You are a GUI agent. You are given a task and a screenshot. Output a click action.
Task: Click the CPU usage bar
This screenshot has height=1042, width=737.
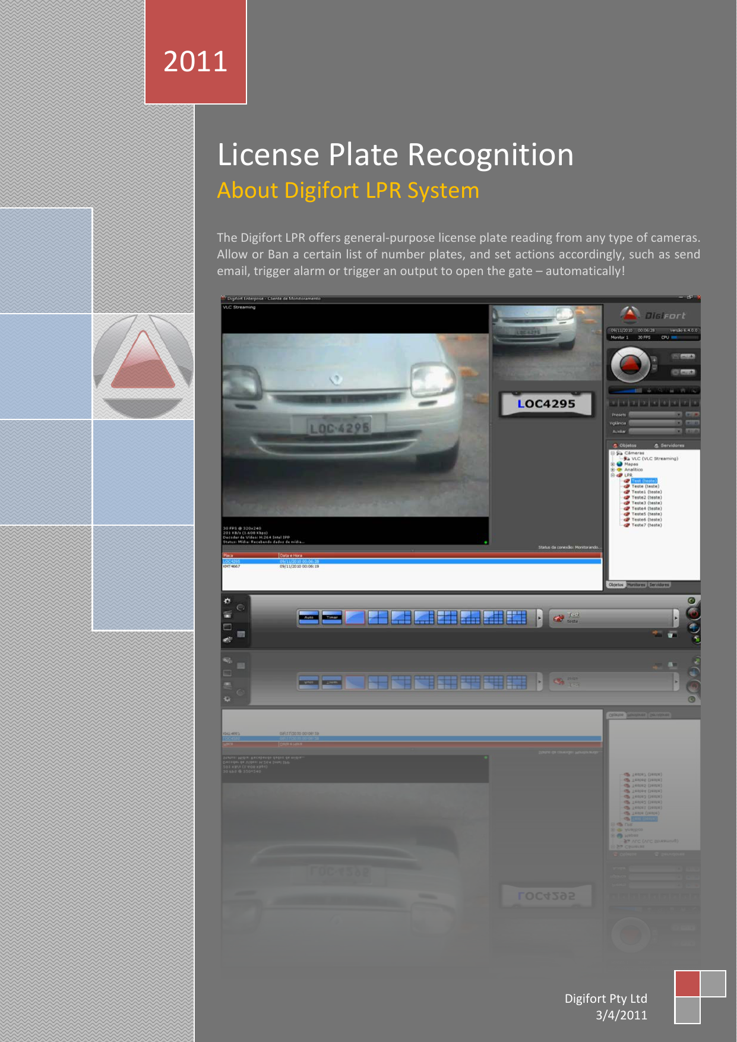[685, 337]
